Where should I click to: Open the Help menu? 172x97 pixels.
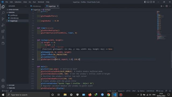point(48,2)
